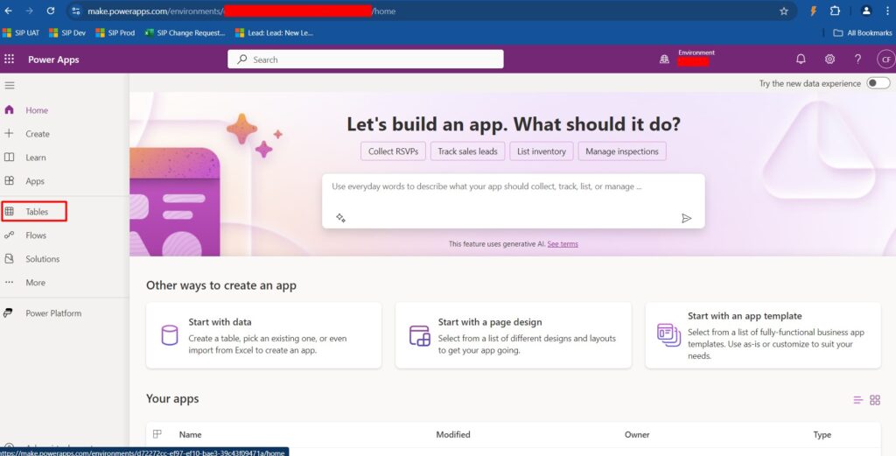The height and width of the screenshot is (456, 896).
Task: Choose the List inventory suggestion
Action: click(541, 151)
